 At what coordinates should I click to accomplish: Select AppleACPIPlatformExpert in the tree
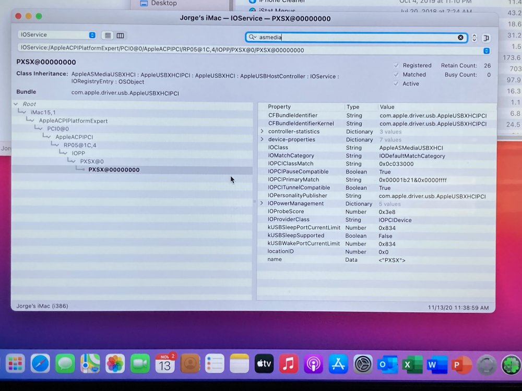73,121
